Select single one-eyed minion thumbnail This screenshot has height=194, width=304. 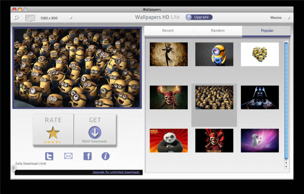tap(214, 54)
